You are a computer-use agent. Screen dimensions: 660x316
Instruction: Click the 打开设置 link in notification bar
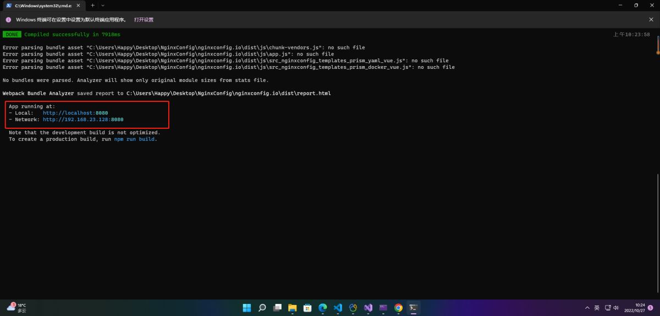[x=144, y=20]
